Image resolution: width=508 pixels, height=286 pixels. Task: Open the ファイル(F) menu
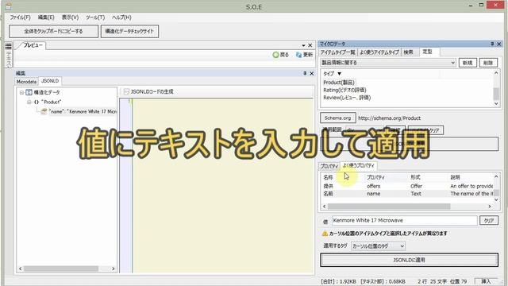point(20,17)
